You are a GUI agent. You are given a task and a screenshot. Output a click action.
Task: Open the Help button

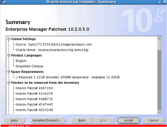point(14,120)
